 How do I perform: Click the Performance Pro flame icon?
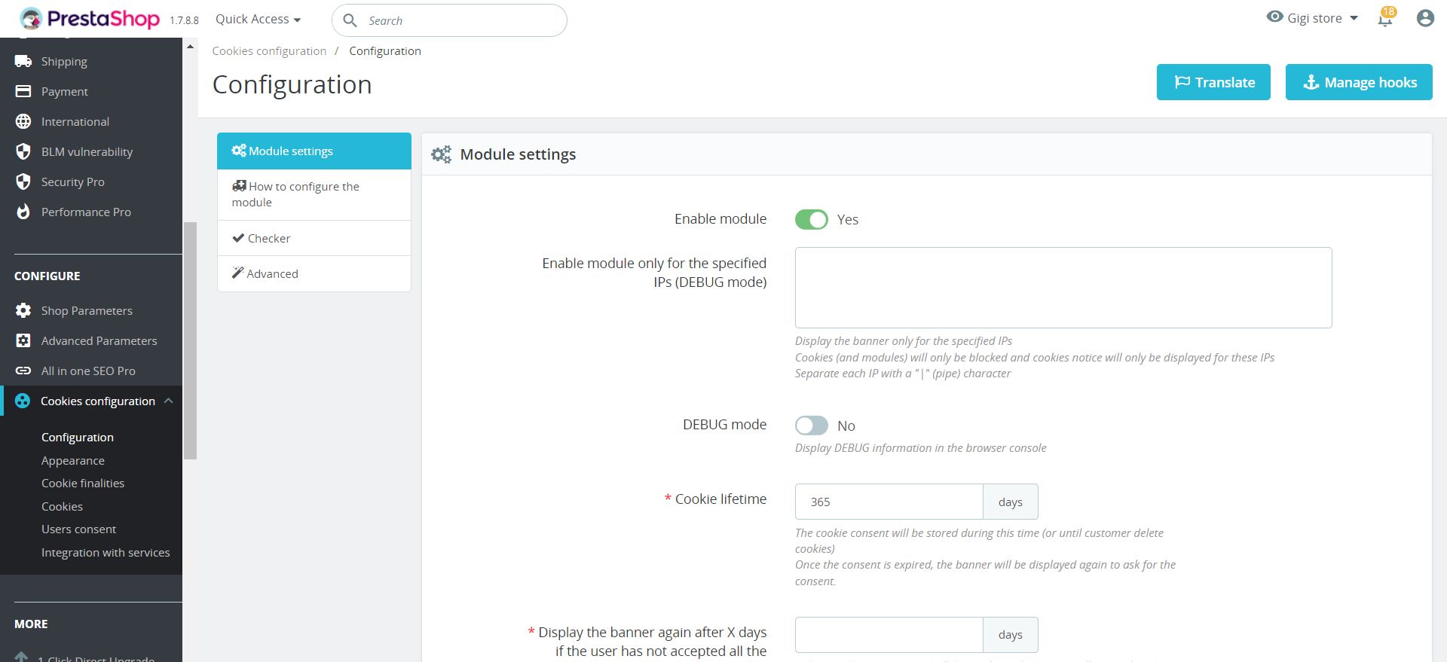coord(23,212)
